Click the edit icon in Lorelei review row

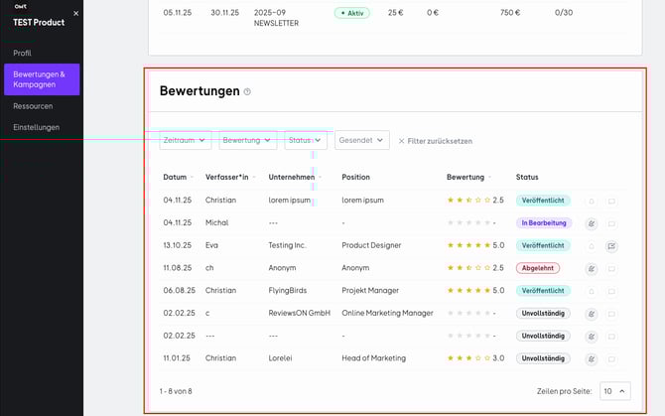tap(592, 357)
